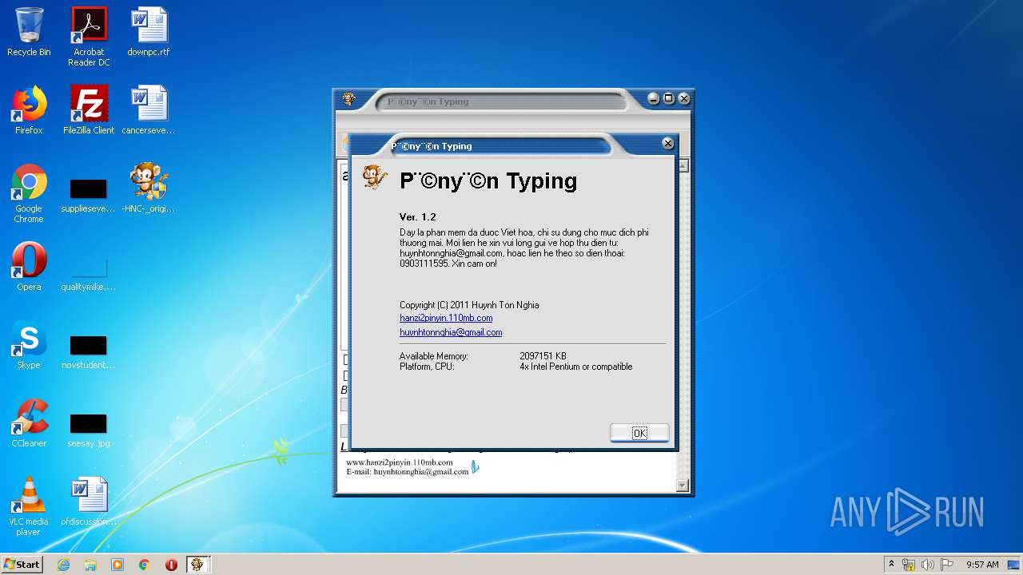Click scroll-down arrow in main window
Screen dimensions: 1023x575
683,485
